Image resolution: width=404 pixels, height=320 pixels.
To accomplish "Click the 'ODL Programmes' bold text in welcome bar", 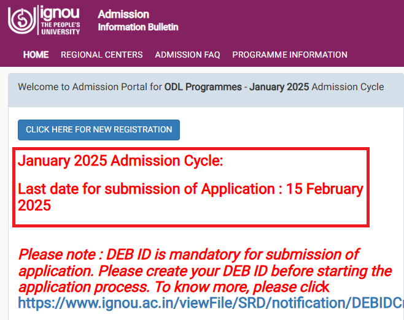I will coord(203,87).
